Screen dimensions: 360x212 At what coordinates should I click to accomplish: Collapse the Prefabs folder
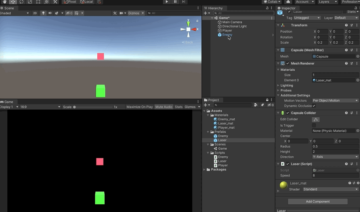[x=208, y=132]
